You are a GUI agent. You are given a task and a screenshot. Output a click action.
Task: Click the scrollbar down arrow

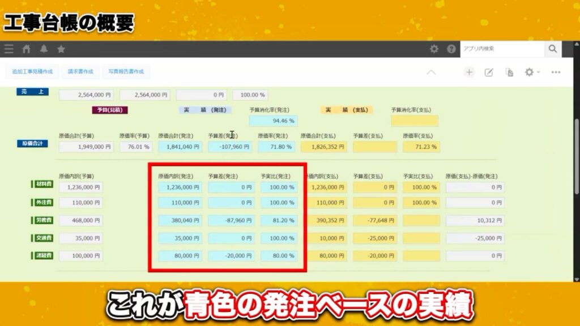click(576, 280)
